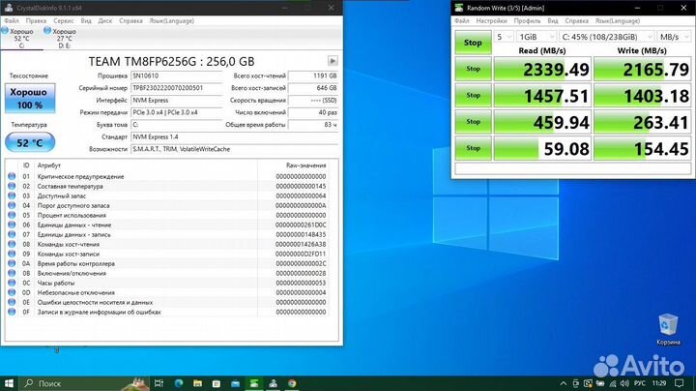
Task: Click status icon for 0B Включения/отключения
Action: 12,273
